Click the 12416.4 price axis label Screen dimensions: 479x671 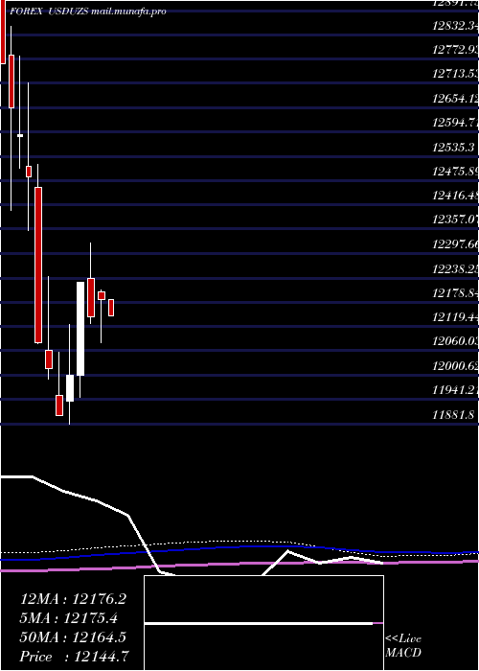455,196
